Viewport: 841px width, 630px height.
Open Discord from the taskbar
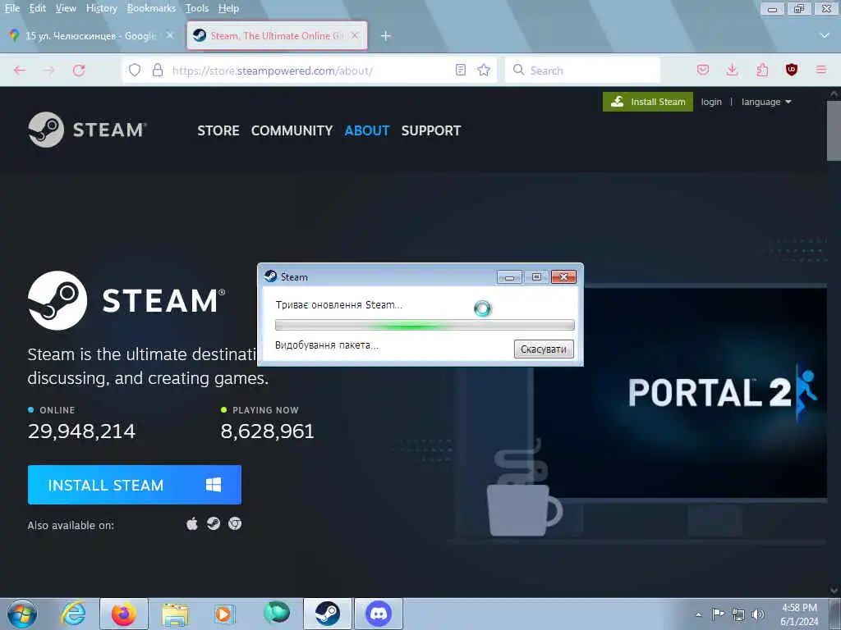[x=379, y=614]
